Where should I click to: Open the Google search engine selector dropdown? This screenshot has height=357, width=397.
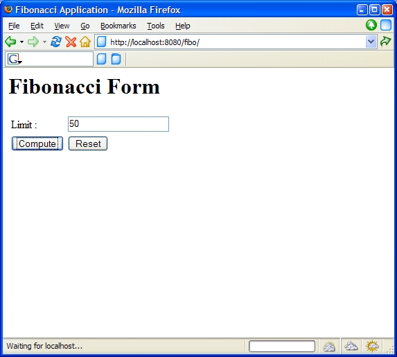[x=15, y=60]
